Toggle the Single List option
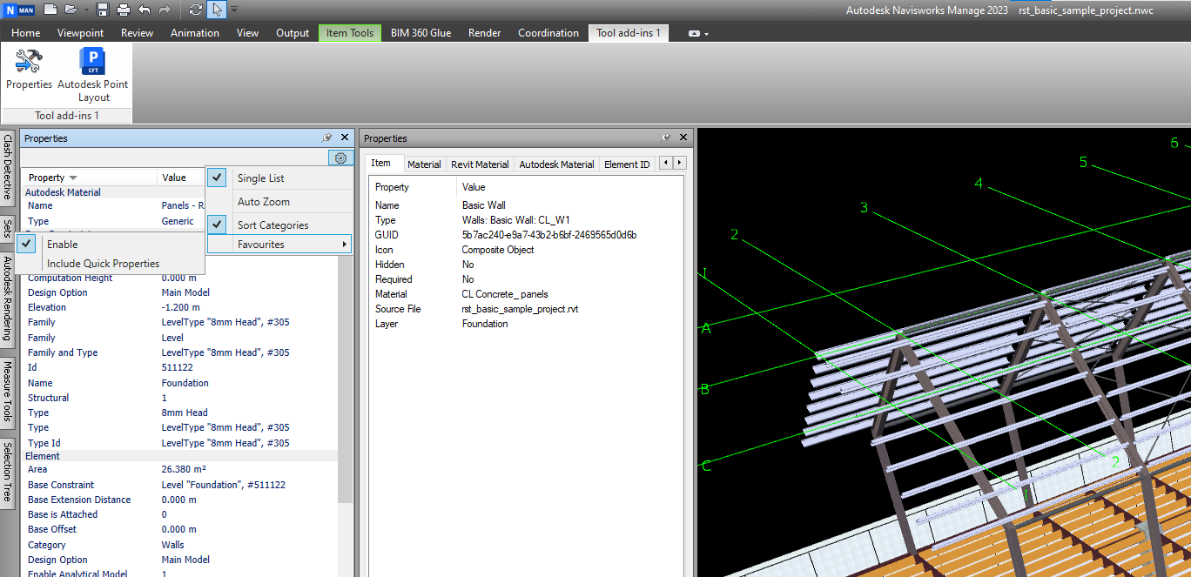1191x577 pixels. pos(260,178)
